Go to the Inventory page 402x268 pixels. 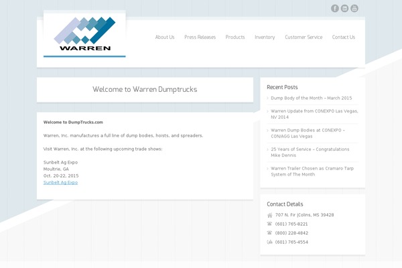click(x=265, y=38)
